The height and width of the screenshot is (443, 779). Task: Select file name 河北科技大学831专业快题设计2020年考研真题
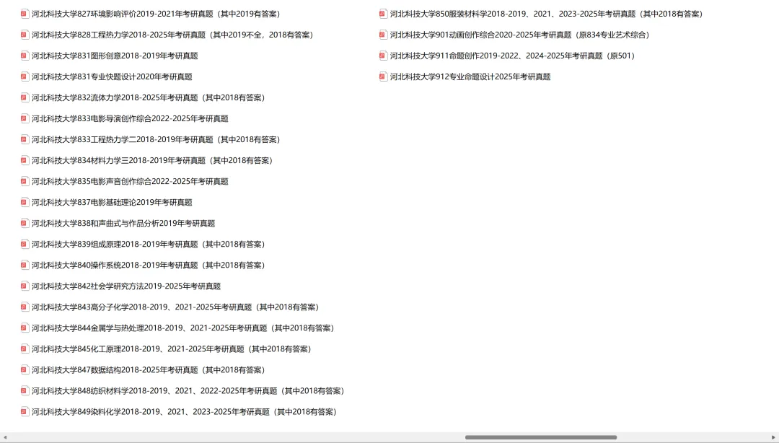click(112, 76)
